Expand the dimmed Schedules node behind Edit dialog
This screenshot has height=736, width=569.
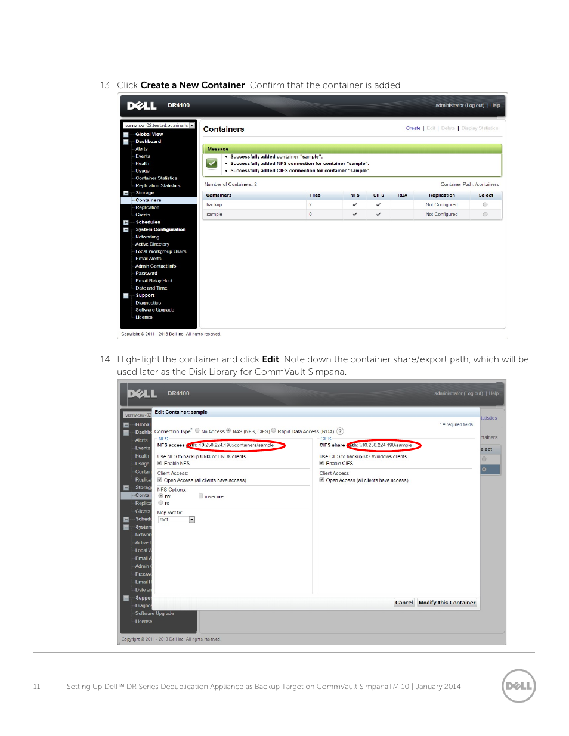point(126,519)
